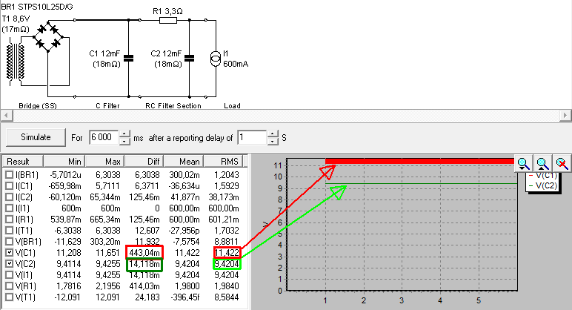The image size is (572, 310).
Task: Click the 6 000 ms duration field
Action: [104, 137]
